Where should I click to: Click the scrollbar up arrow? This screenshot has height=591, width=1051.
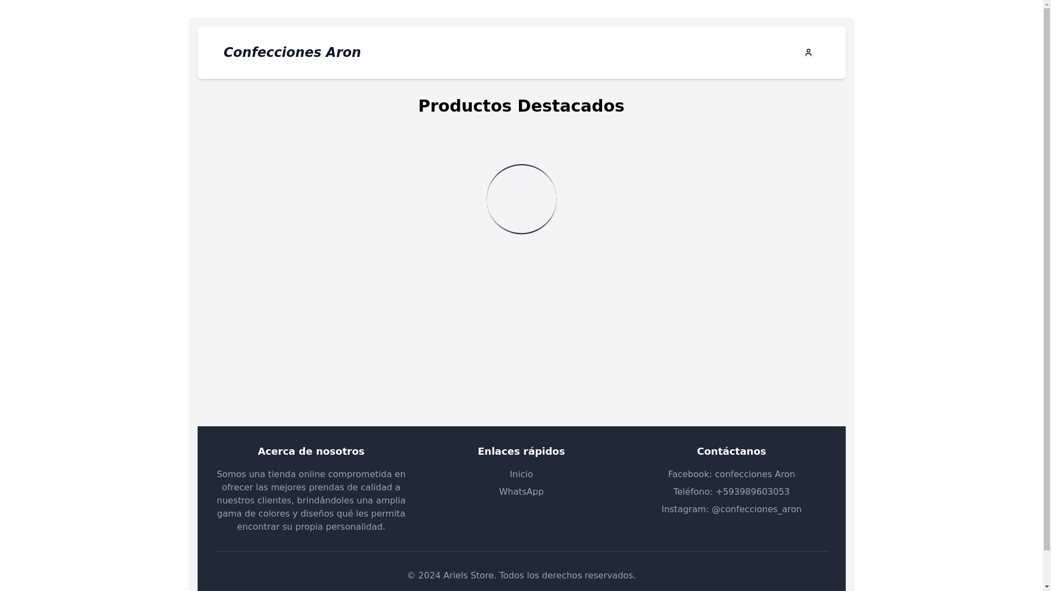click(x=1047, y=4)
